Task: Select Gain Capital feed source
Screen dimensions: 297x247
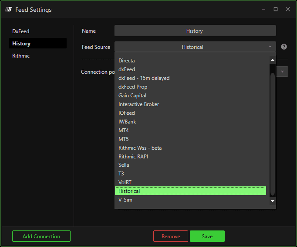Action: coord(190,96)
